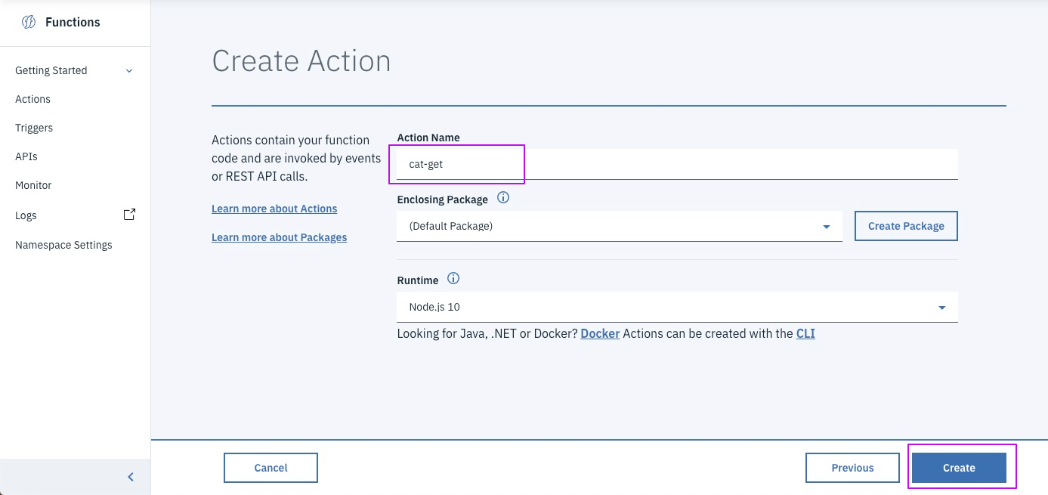
Task: Go to Actions in the sidebar
Action: pyautogui.click(x=32, y=99)
